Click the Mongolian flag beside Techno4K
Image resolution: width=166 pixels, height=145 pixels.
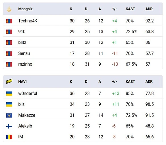9,21
